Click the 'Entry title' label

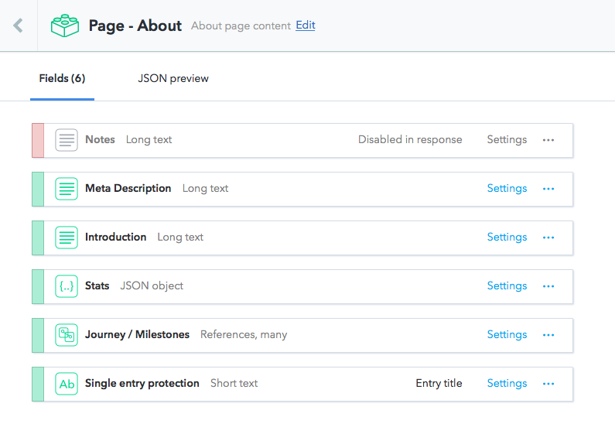439,383
